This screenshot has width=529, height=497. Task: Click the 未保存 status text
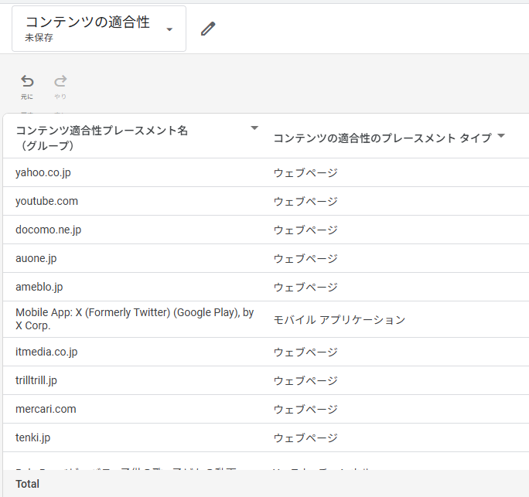(x=39, y=37)
